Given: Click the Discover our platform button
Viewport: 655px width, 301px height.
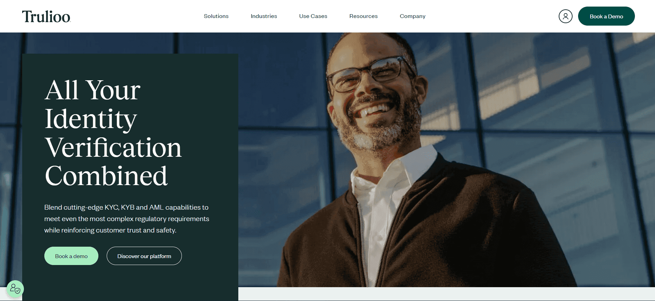Looking at the screenshot, I should pyautogui.click(x=144, y=256).
